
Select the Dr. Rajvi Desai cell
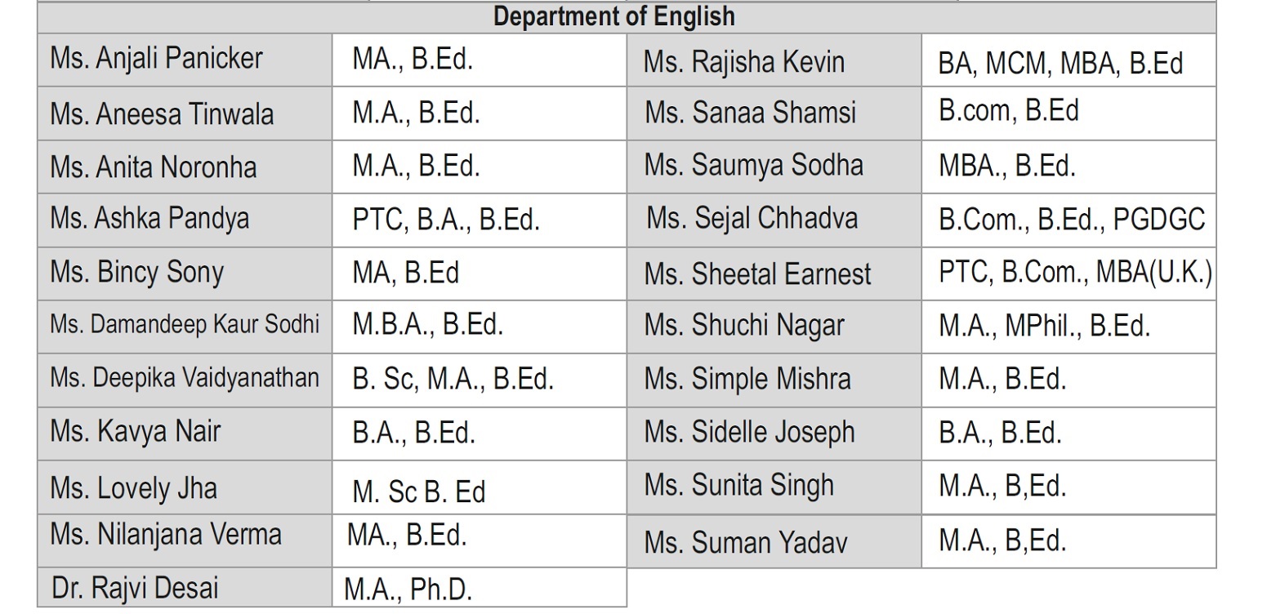(x=185, y=588)
